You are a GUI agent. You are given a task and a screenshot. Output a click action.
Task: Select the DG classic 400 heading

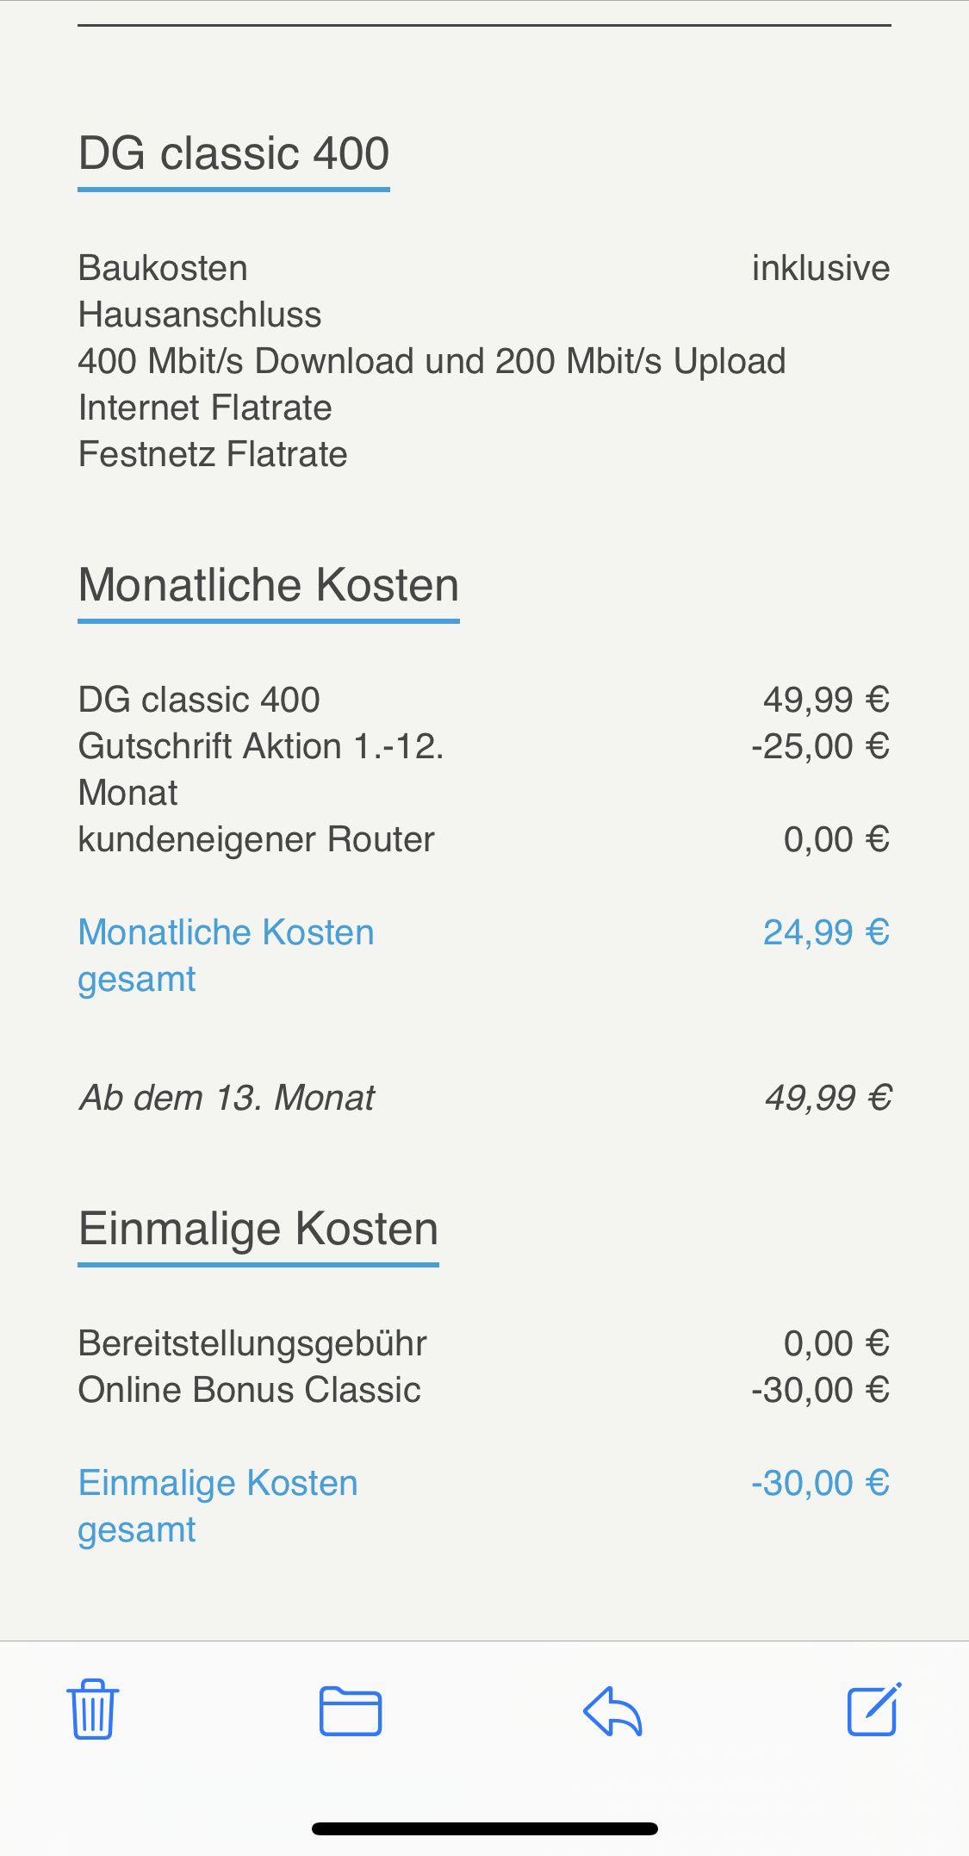click(233, 153)
